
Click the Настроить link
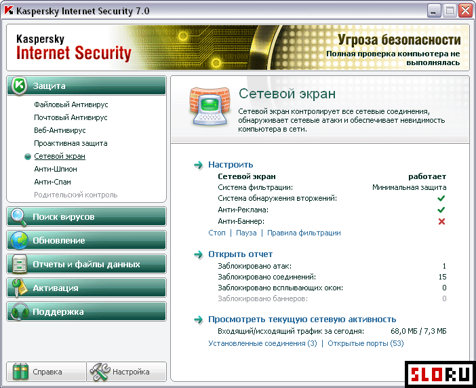coord(231,165)
